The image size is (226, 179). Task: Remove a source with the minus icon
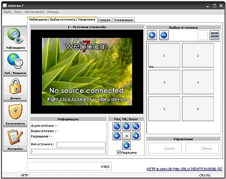click(x=164, y=35)
